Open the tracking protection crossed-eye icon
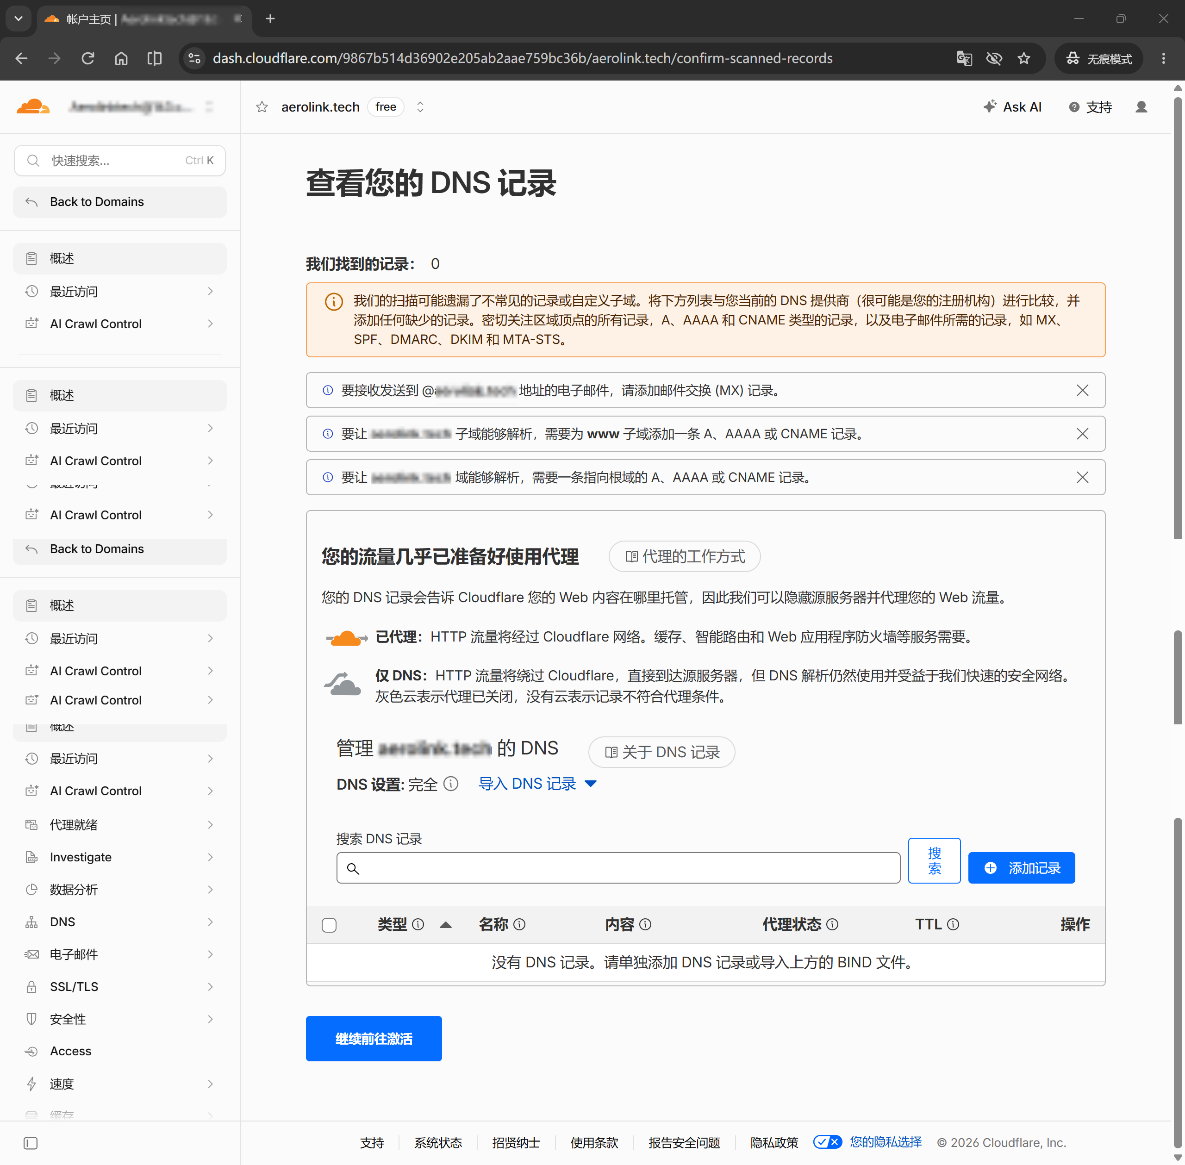 coord(994,58)
